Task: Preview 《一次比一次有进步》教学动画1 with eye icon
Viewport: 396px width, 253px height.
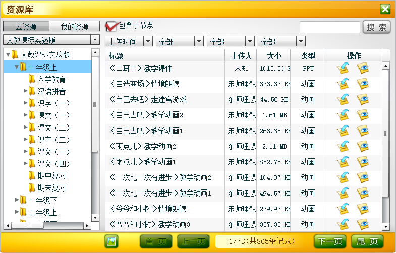Action: [363, 193]
